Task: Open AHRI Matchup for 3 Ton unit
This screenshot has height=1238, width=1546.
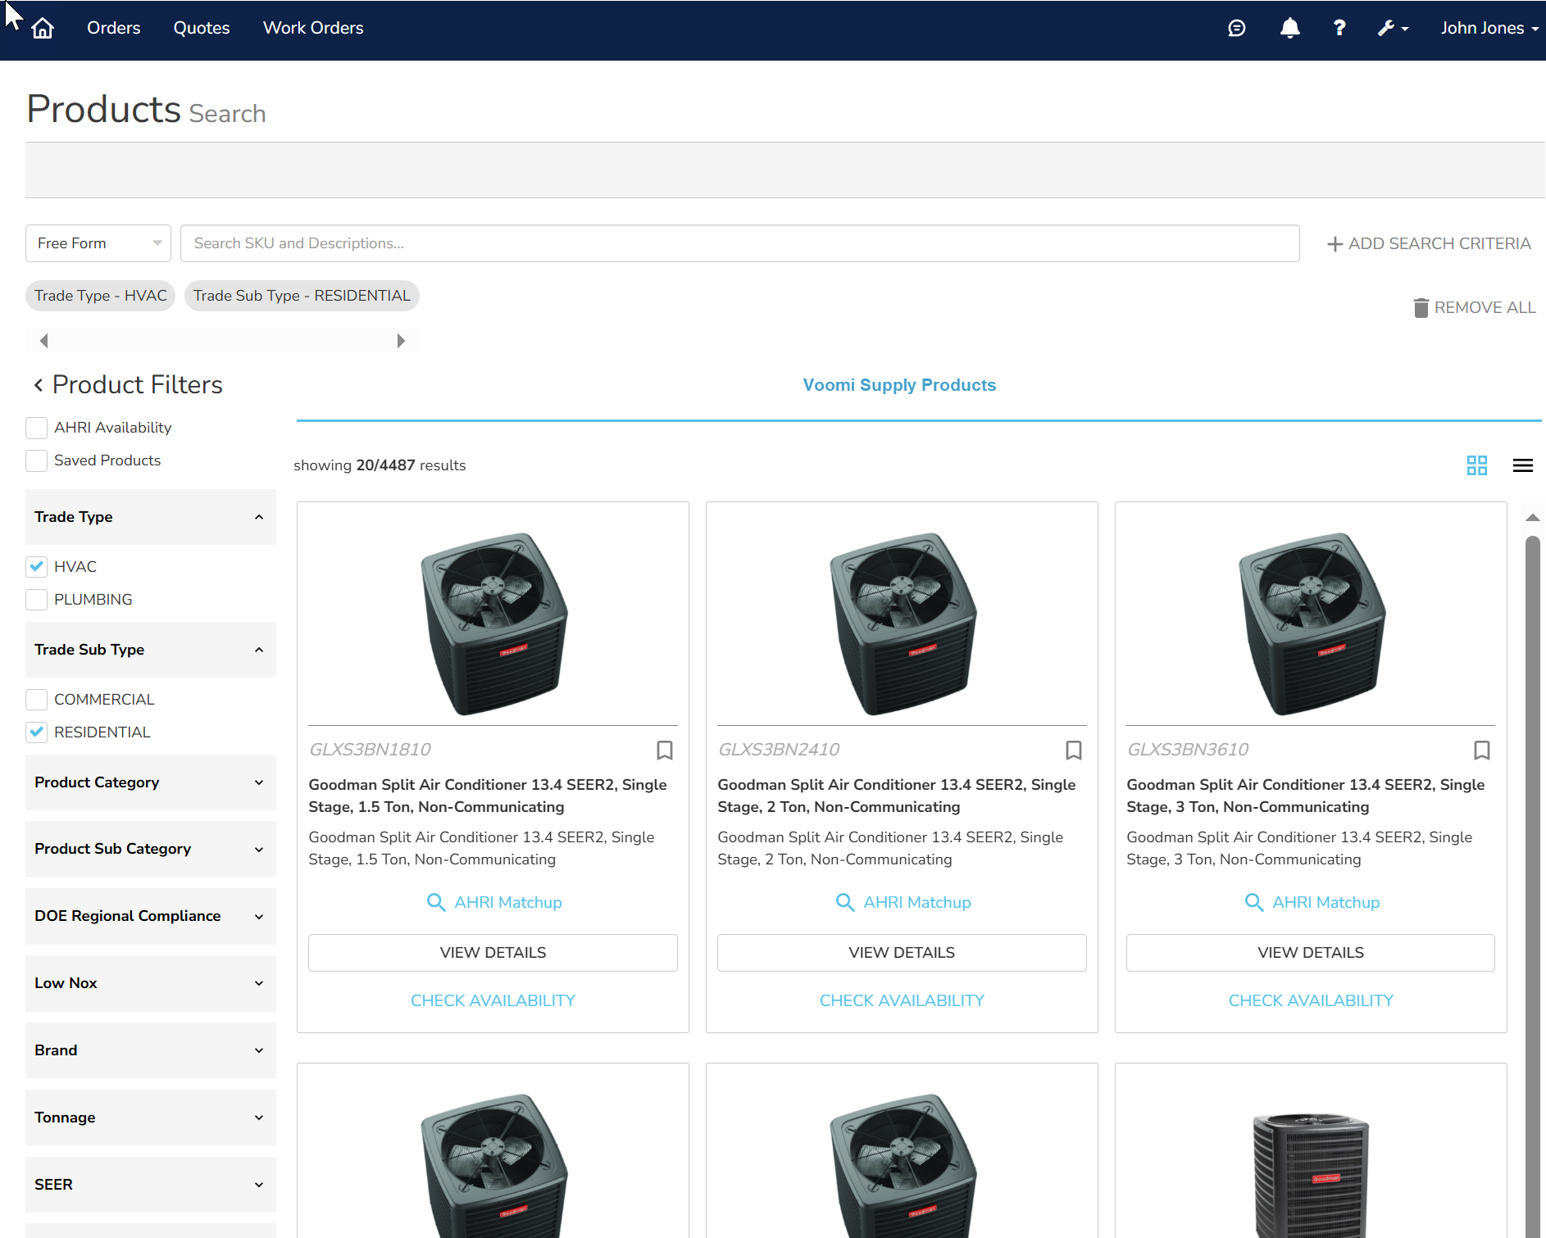Action: pyautogui.click(x=1312, y=902)
